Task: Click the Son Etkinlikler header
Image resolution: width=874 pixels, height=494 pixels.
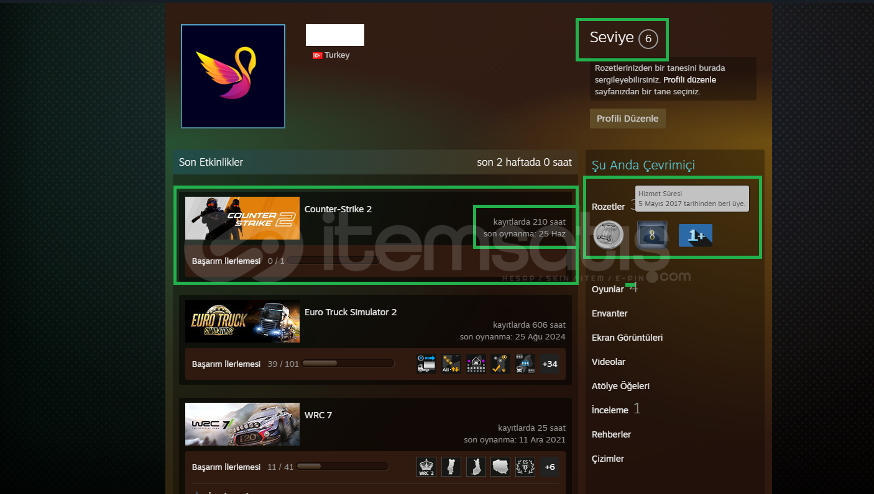Action: 211,162
